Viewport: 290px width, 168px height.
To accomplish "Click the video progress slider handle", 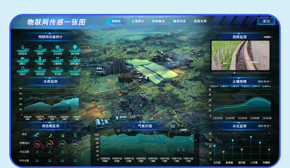I will 234,73.
